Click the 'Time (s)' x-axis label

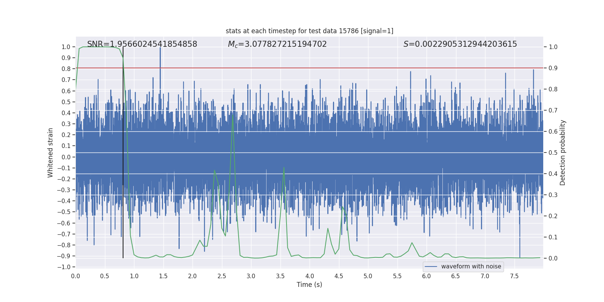(x=309, y=285)
